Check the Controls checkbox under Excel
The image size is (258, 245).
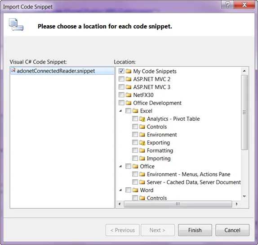[135, 127]
